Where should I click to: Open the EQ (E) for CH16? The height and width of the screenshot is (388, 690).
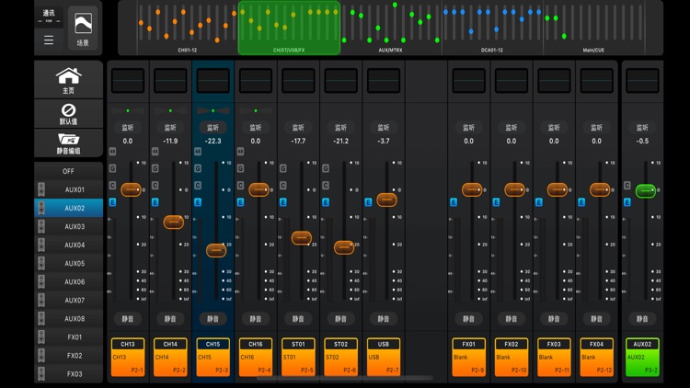coord(241,202)
